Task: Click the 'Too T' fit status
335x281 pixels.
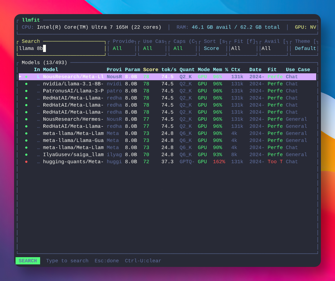Action: tap(275, 162)
